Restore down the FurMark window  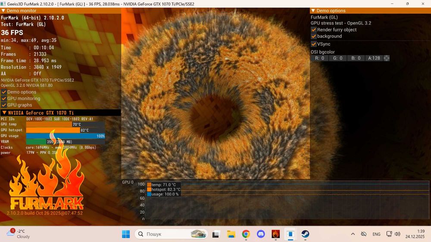[407, 4]
